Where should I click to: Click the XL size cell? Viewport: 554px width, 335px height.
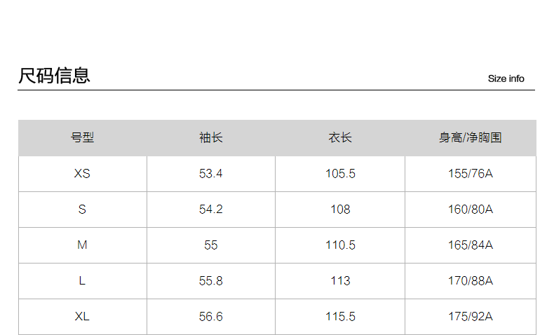click(82, 316)
